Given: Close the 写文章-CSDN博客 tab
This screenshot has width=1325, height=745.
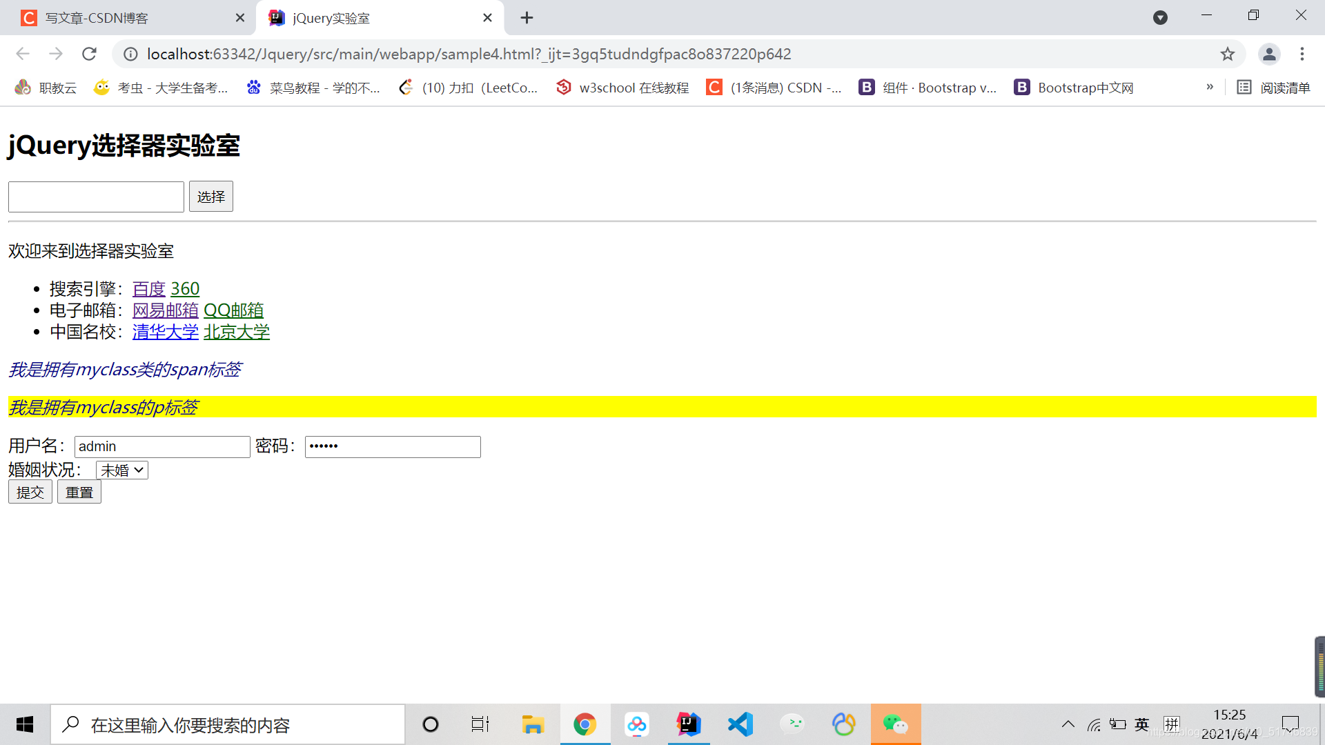Looking at the screenshot, I should 239,18.
